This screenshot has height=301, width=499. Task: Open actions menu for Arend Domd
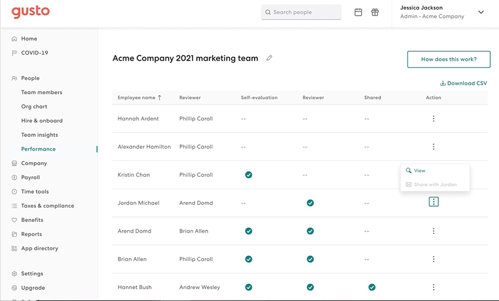point(433,231)
